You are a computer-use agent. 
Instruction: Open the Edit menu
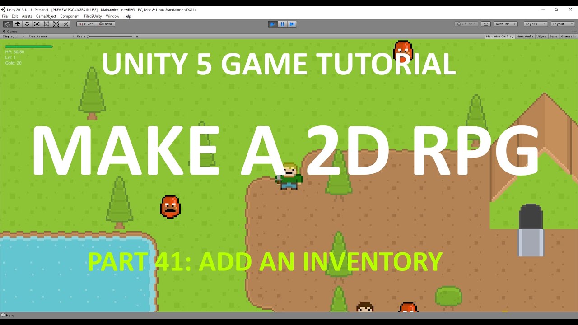[x=15, y=16]
